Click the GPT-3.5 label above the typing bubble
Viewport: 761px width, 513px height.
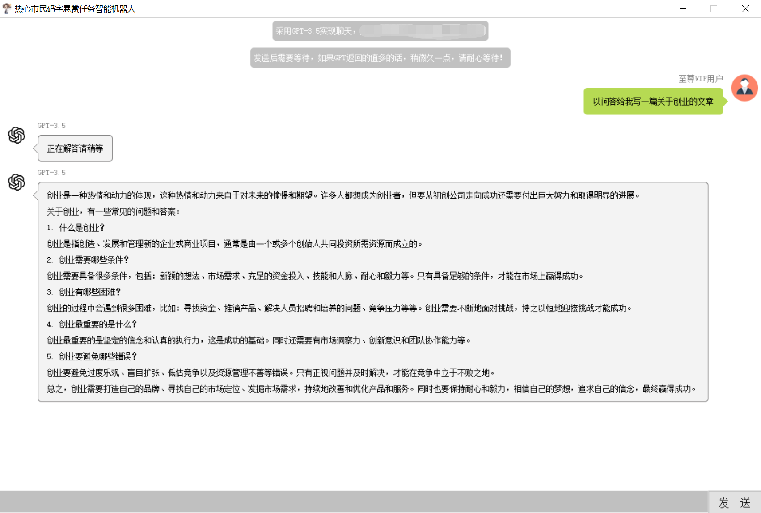coord(51,126)
